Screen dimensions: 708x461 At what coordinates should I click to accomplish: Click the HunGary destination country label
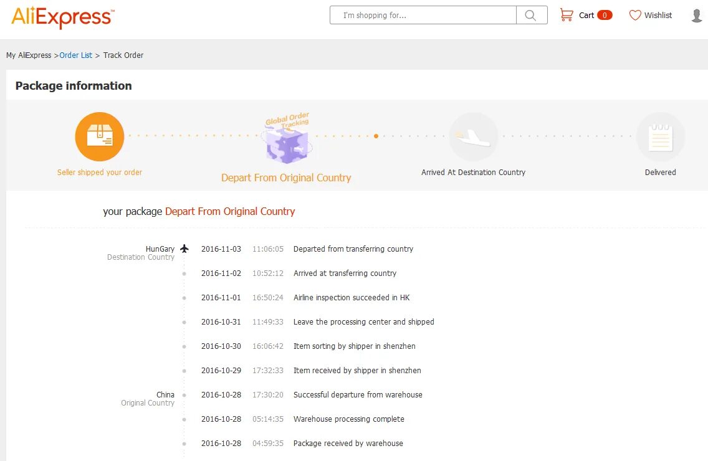[160, 249]
